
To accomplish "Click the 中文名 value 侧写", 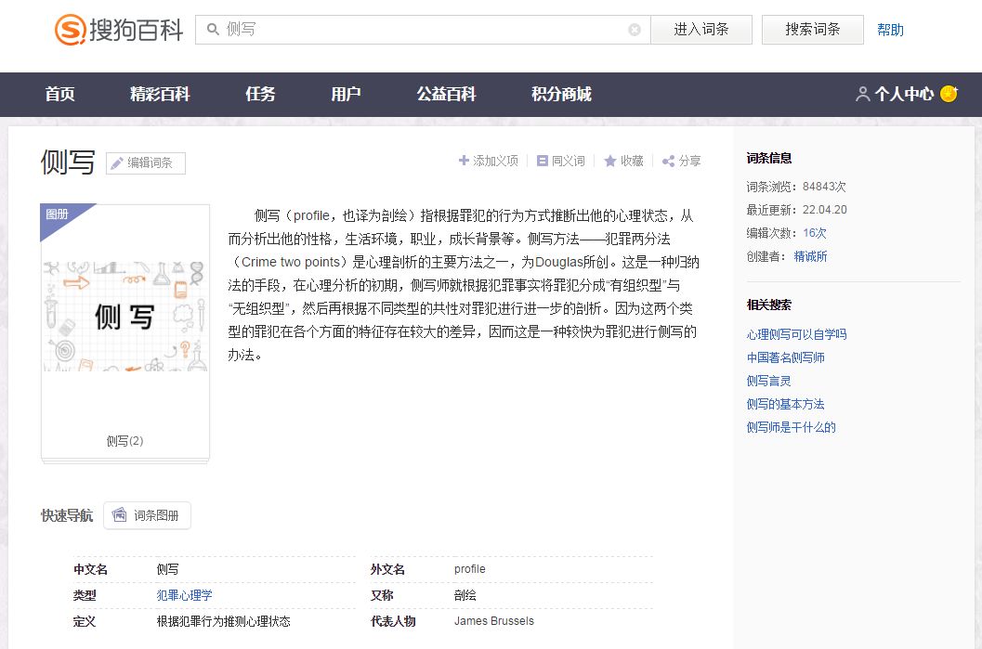I will pyautogui.click(x=167, y=569).
